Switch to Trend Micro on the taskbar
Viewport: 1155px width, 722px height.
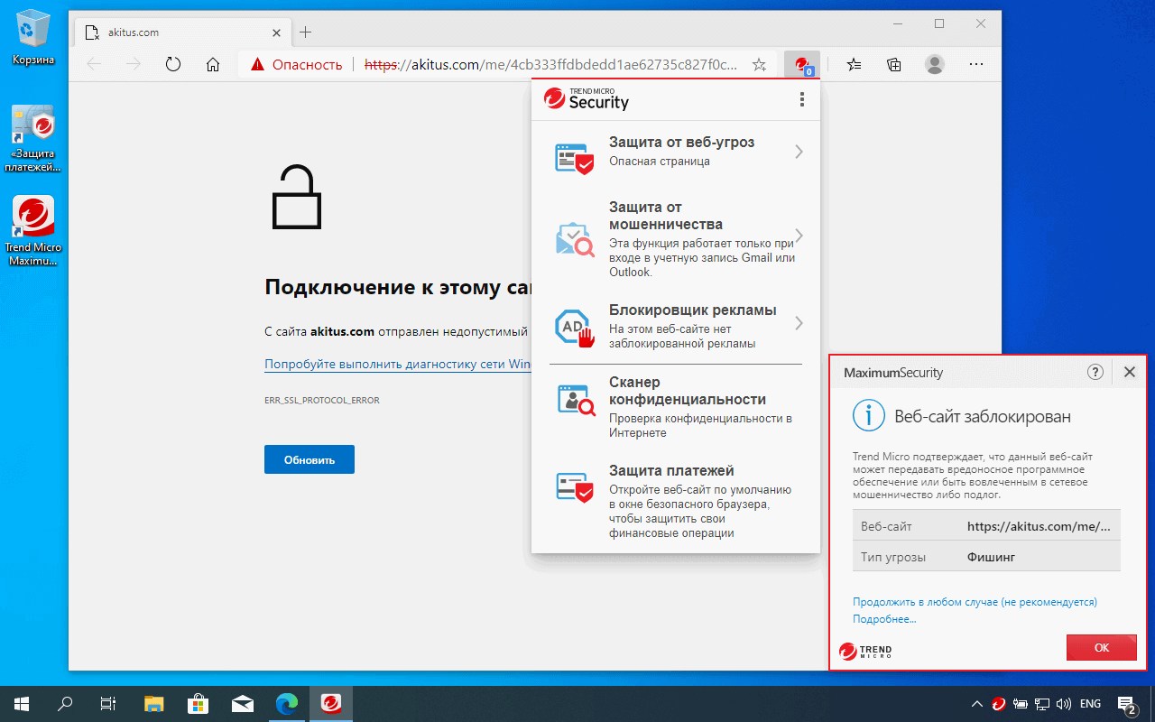tap(330, 703)
